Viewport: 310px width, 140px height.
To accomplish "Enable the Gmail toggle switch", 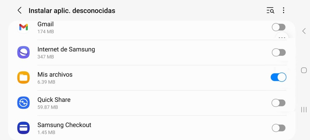I will tap(279, 27).
